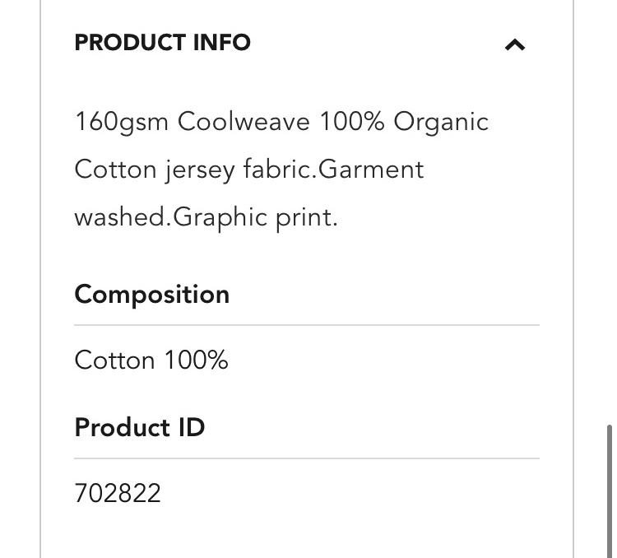
Task: Click the Product ID heading
Action: 140,427
